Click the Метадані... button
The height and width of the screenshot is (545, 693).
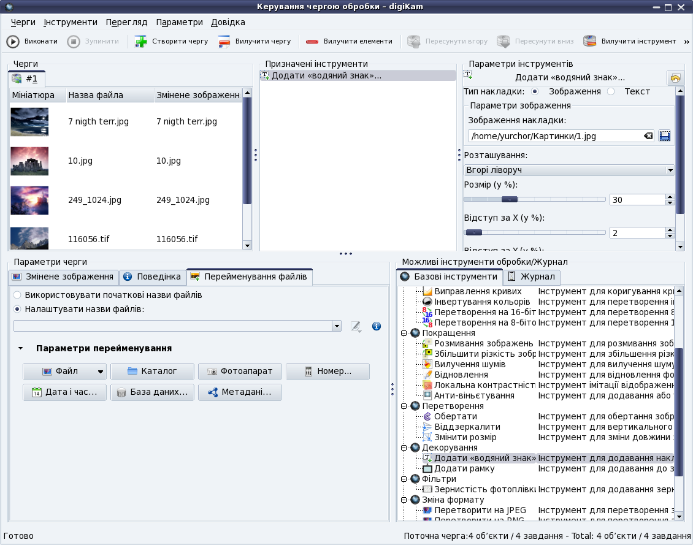point(240,392)
